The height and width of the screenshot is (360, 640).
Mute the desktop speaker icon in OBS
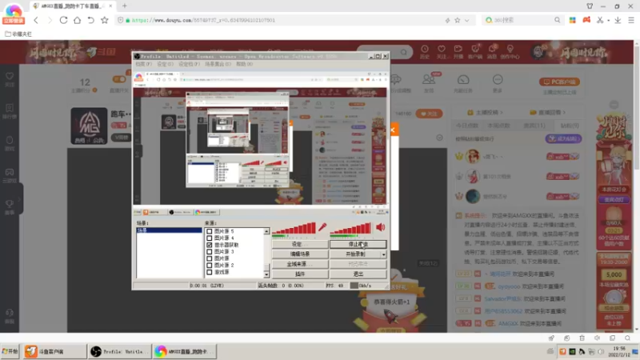381,227
